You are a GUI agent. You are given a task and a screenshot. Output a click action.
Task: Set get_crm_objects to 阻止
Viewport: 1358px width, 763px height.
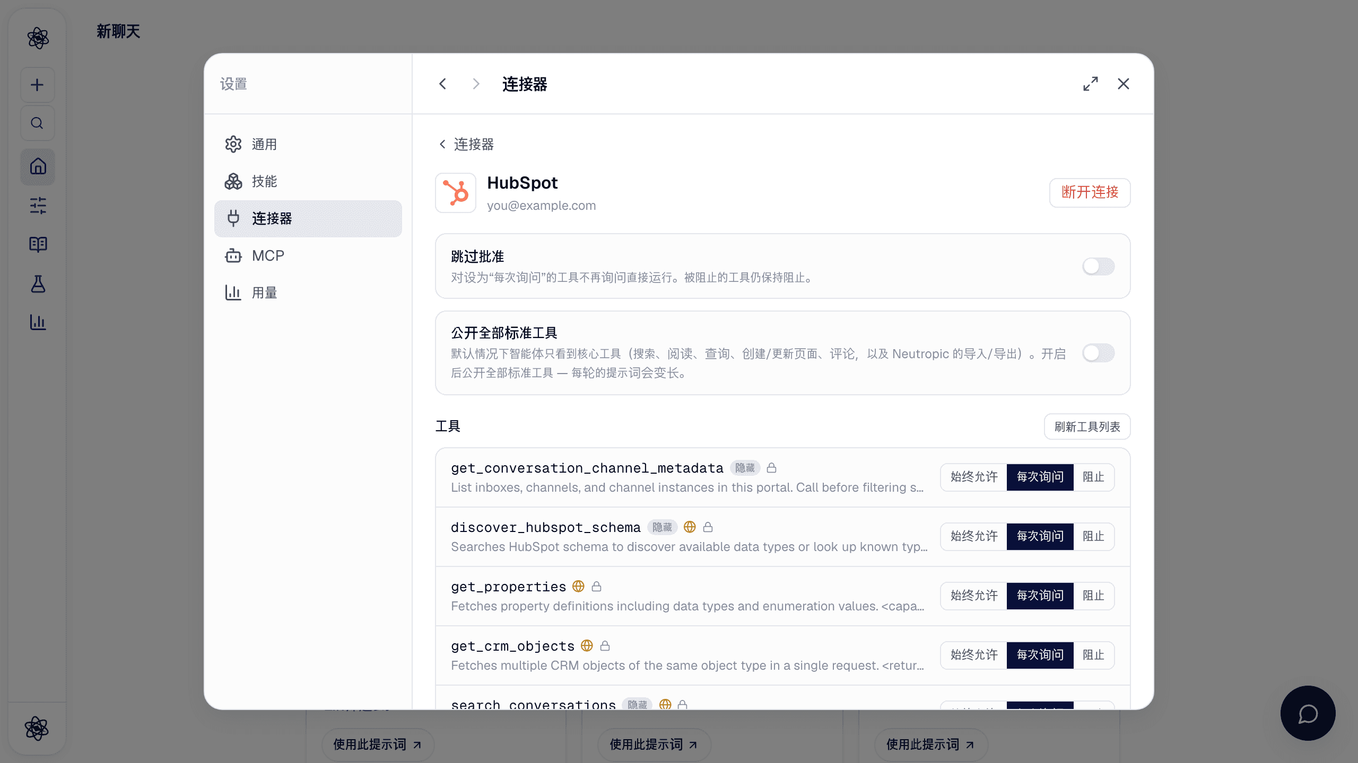[1094, 655]
